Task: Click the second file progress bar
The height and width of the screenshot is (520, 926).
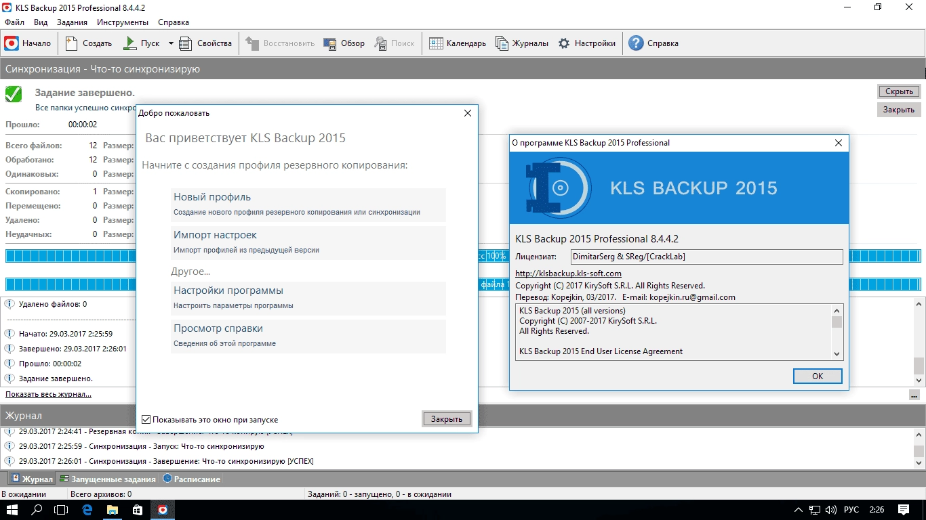Action: [462, 284]
